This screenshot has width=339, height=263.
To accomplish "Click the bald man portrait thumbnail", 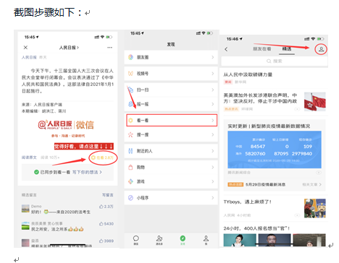I will tap(275, 240).
